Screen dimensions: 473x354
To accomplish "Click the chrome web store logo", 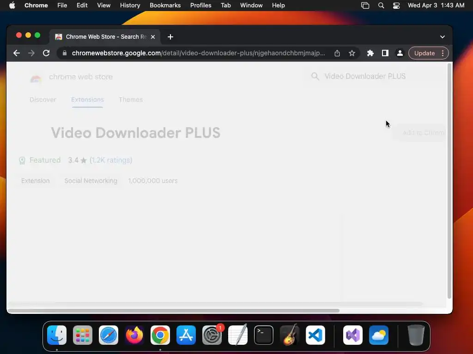I will tap(72, 77).
